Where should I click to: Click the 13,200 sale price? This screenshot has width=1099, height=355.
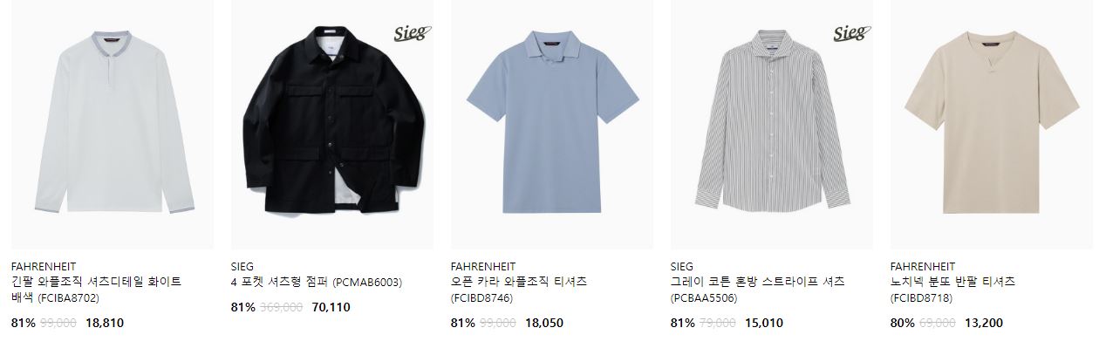[x=984, y=323]
